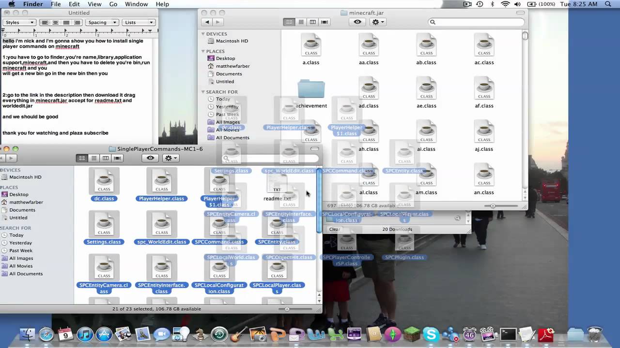
Task: Switch SinglePlayerCommands window to column view
Action: [x=106, y=158]
